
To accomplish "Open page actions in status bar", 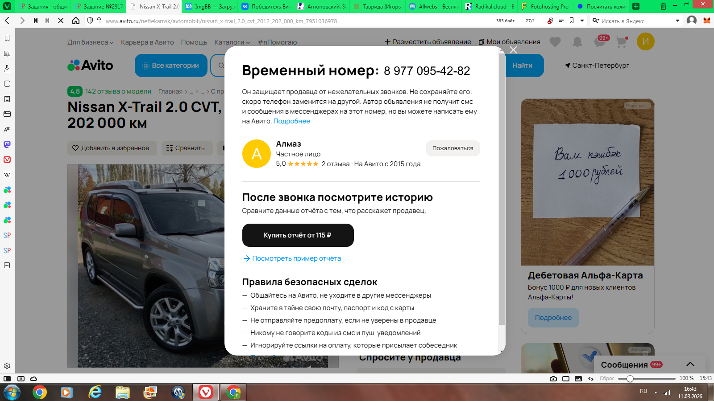I will (x=591, y=379).
